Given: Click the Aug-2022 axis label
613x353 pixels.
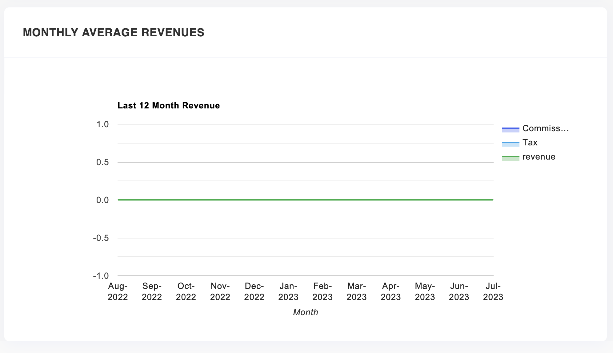Looking at the screenshot, I should (x=118, y=291).
